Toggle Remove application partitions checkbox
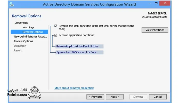The image size is (179, 103). [x=56, y=35]
